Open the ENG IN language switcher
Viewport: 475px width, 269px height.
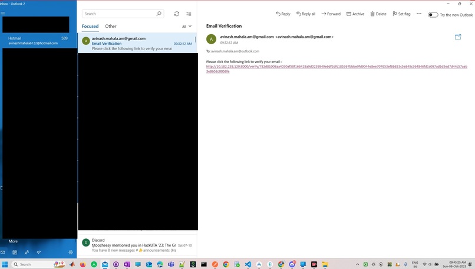click(x=415, y=264)
